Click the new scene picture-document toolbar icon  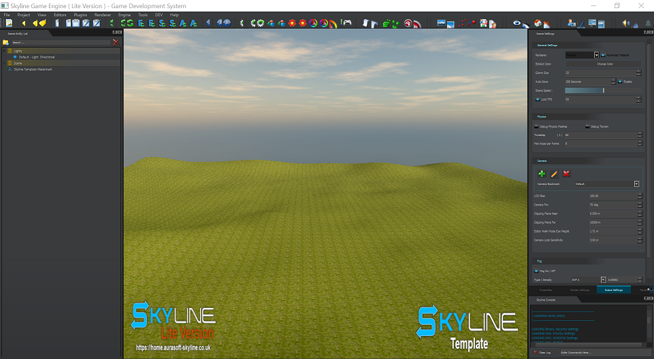click(x=9, y=23)
